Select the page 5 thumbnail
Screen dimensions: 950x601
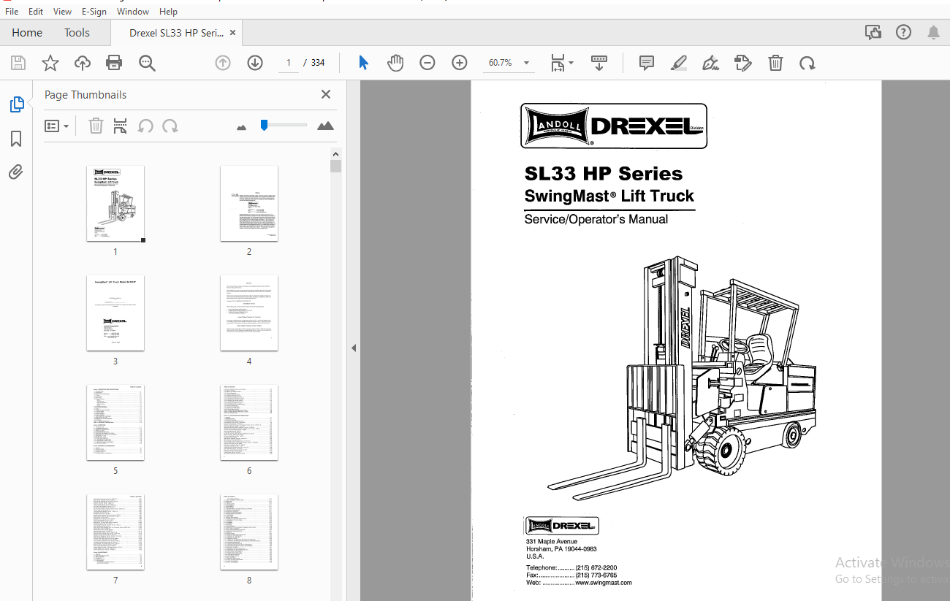[x=115, y=423]
